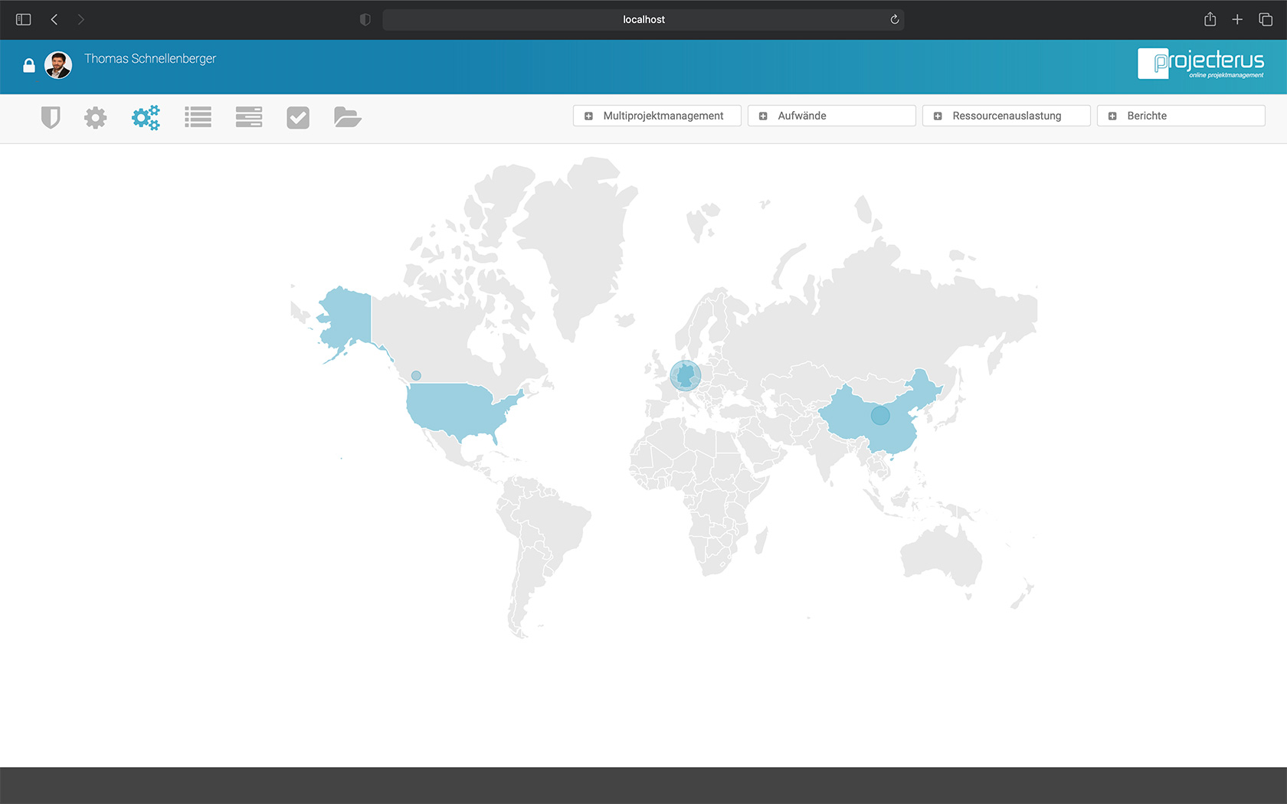Expand the Aufwände panel
Screen dimensions: 1287x804
pyautogui.click(x=831, y=116)
